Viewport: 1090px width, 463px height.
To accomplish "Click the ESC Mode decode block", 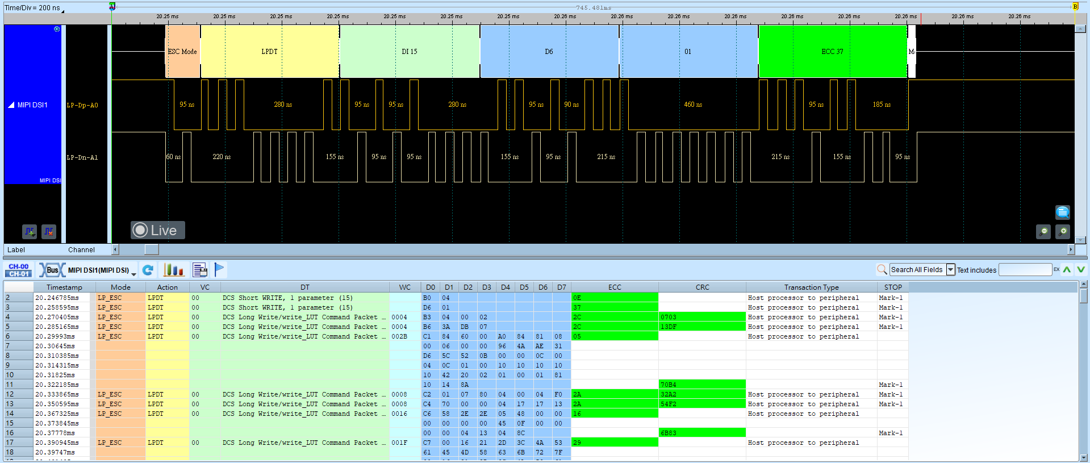I will 182,51.
